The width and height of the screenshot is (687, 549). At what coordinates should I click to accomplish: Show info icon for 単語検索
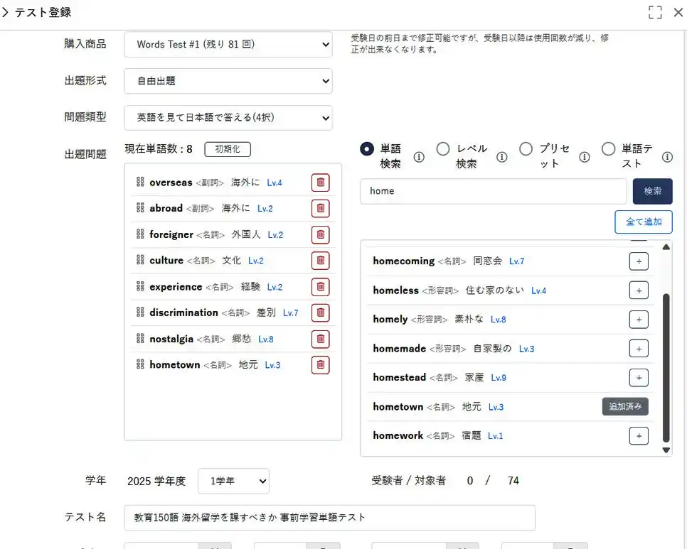[x=419, y=157]
